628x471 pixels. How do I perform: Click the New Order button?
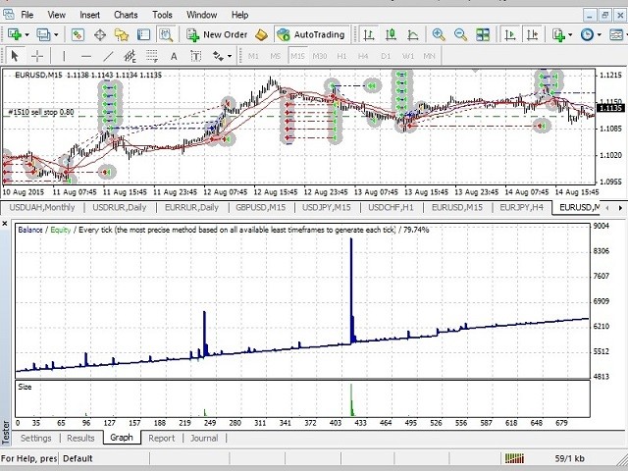pyautogui.click(x=217, y=35)
